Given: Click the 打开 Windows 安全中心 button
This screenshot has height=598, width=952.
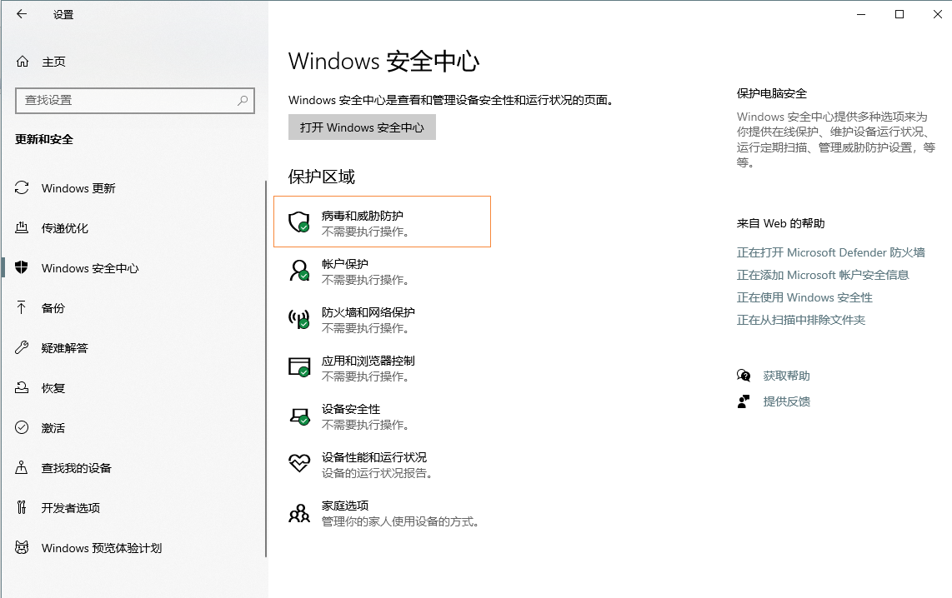Looking at the screenshot, I should pos(362,127).
